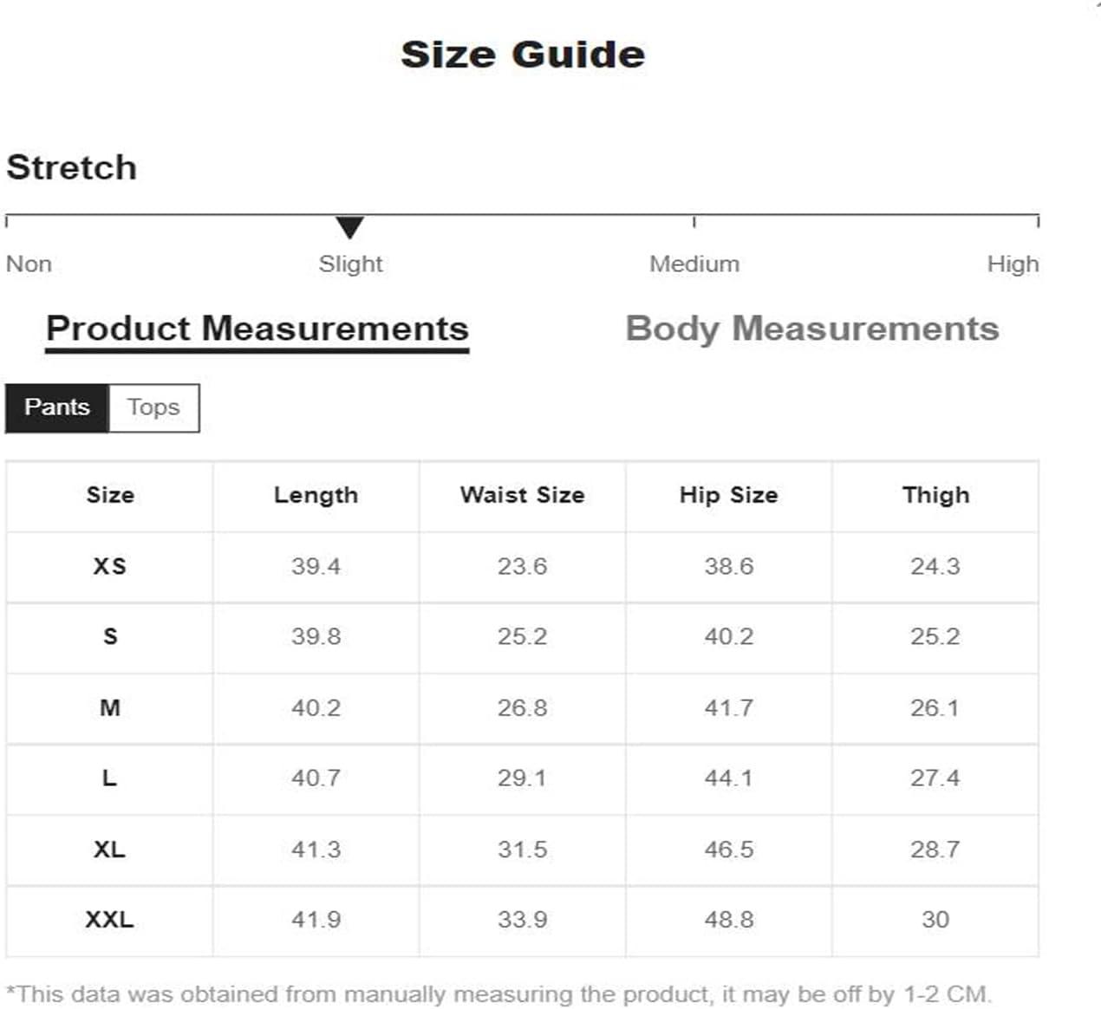
Task: Select the Product Measurements tab
Action: (x=257, y=329)
